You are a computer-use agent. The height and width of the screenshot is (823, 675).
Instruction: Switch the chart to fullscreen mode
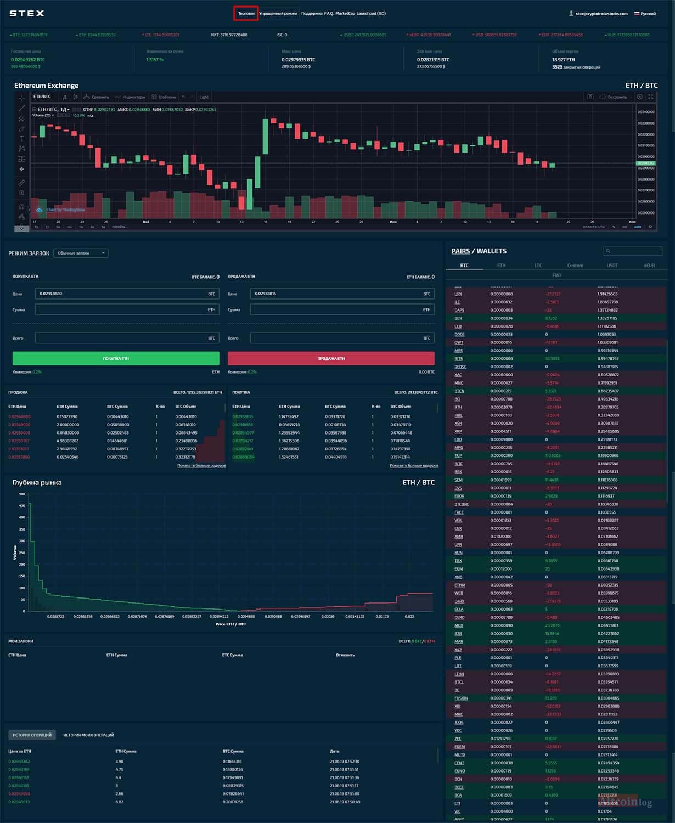651,97
